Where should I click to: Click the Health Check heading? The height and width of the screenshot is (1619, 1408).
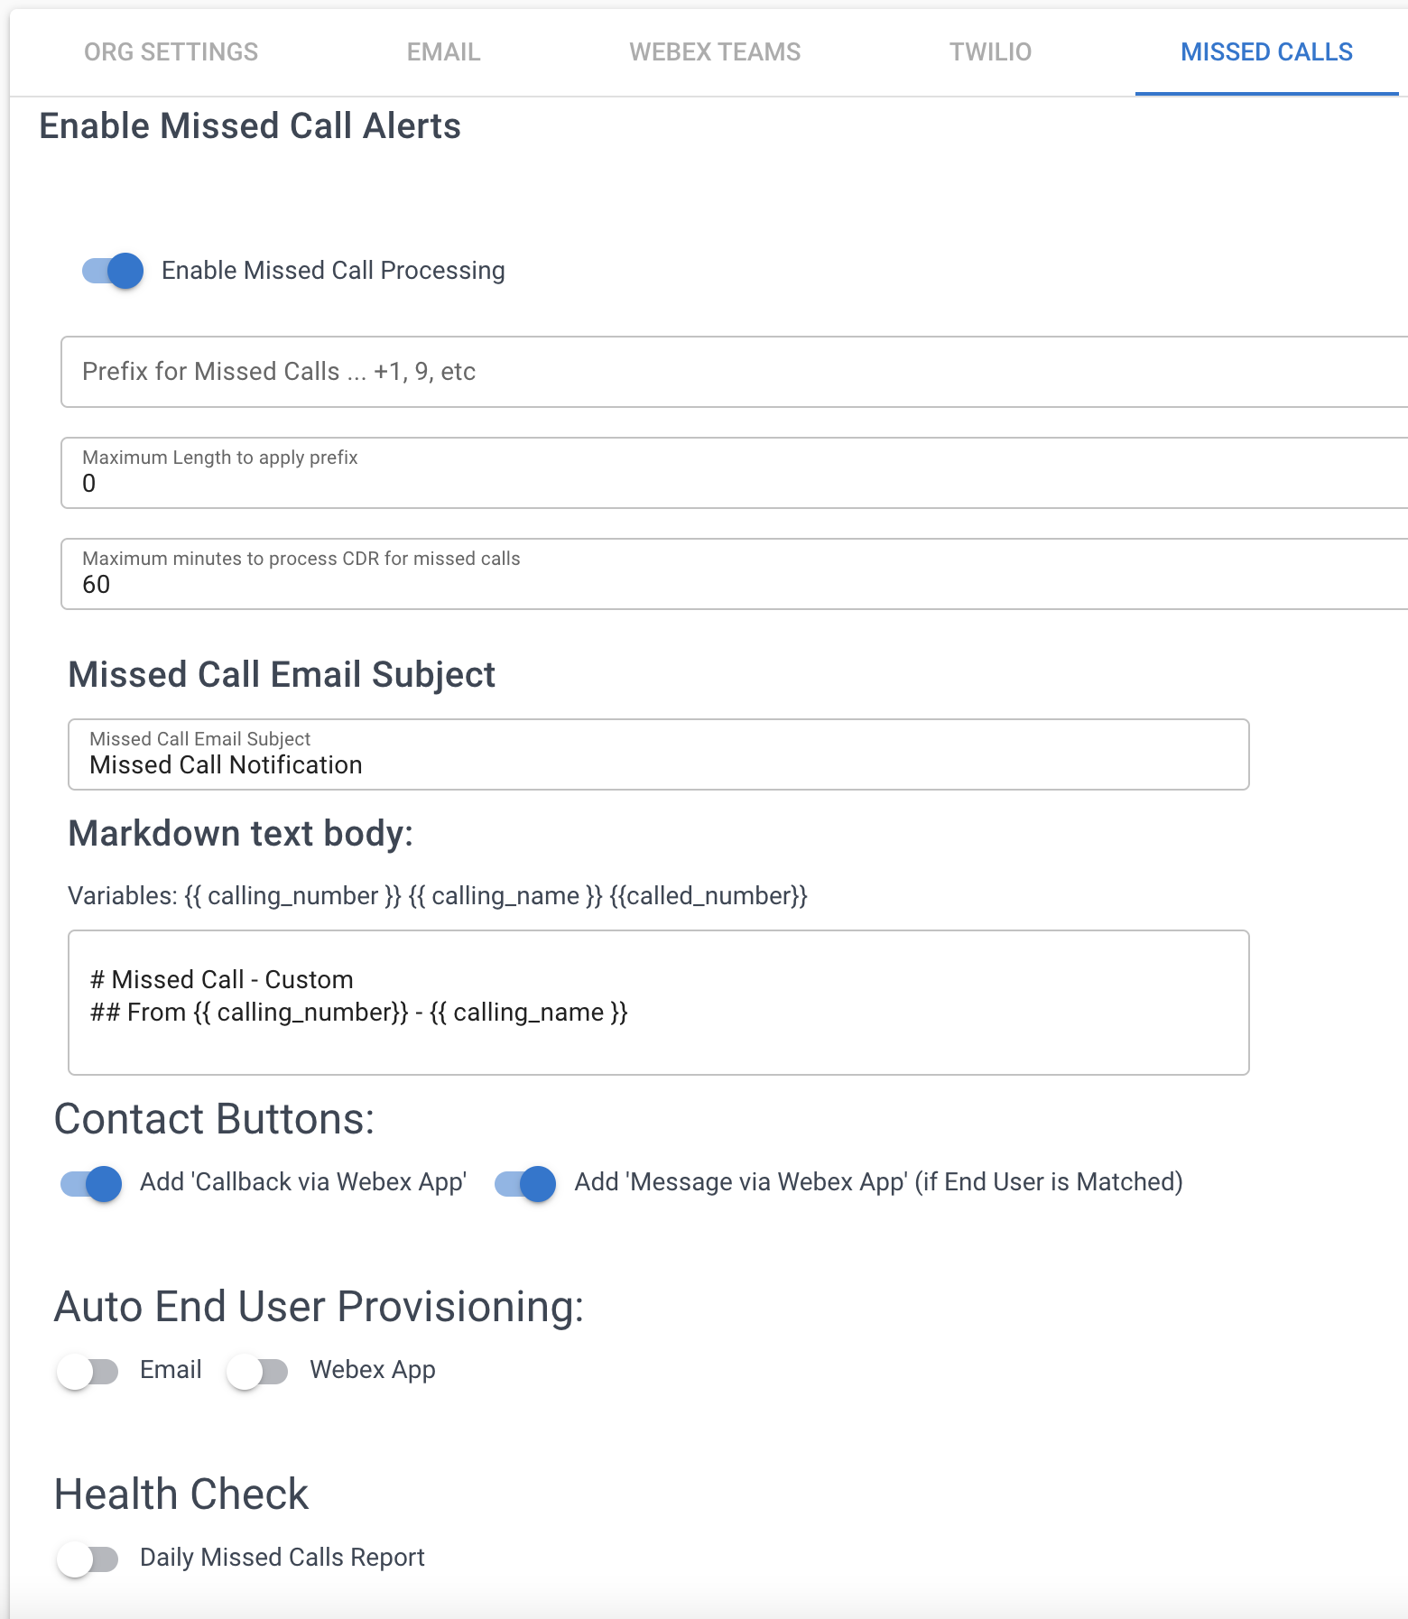click(181, 1494)
